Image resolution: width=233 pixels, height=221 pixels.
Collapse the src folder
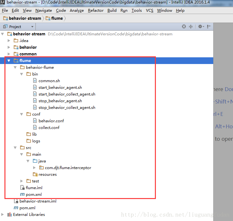pyautogui.click(x=15, y=147)
